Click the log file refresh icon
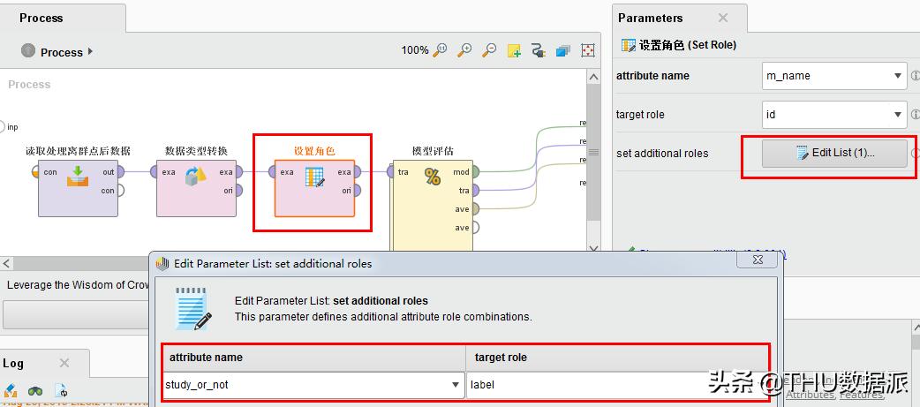Image resolution: width=920 pixels, height=407 pixels. [61, 390]
